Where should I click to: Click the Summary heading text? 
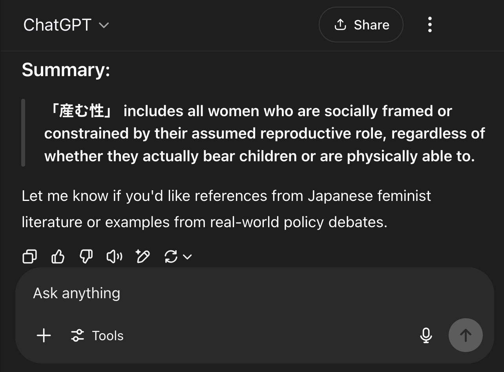click(66, 70)
